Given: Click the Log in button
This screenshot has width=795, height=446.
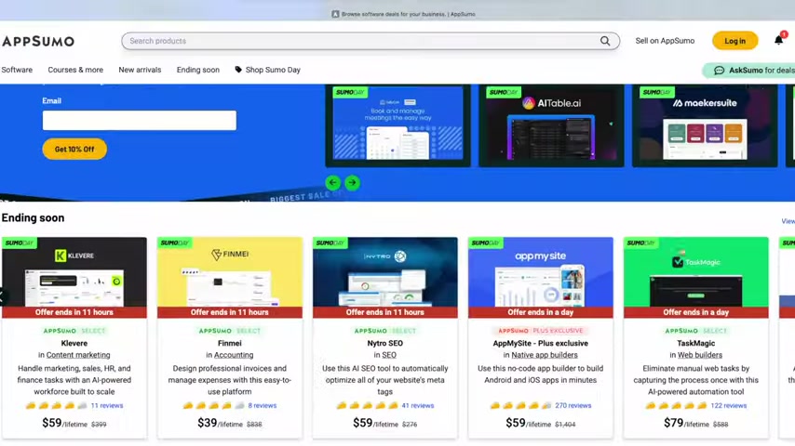Looking at the screenshot, I should click(734, 41).
